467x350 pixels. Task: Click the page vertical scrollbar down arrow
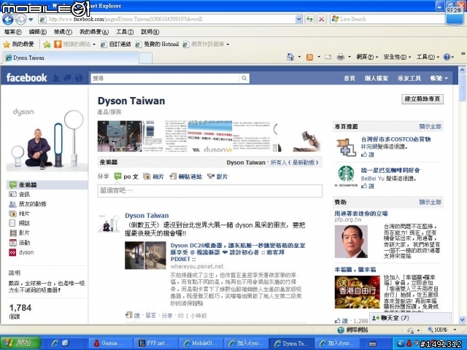click(x=462, y=320)
